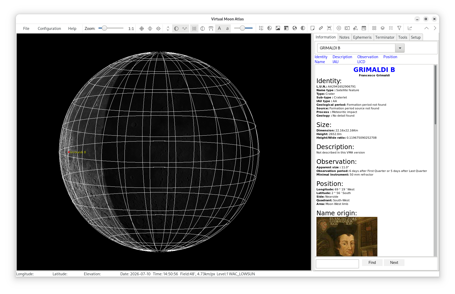Follow the Name link
This screenshot has width=455, height=294.
320,62
